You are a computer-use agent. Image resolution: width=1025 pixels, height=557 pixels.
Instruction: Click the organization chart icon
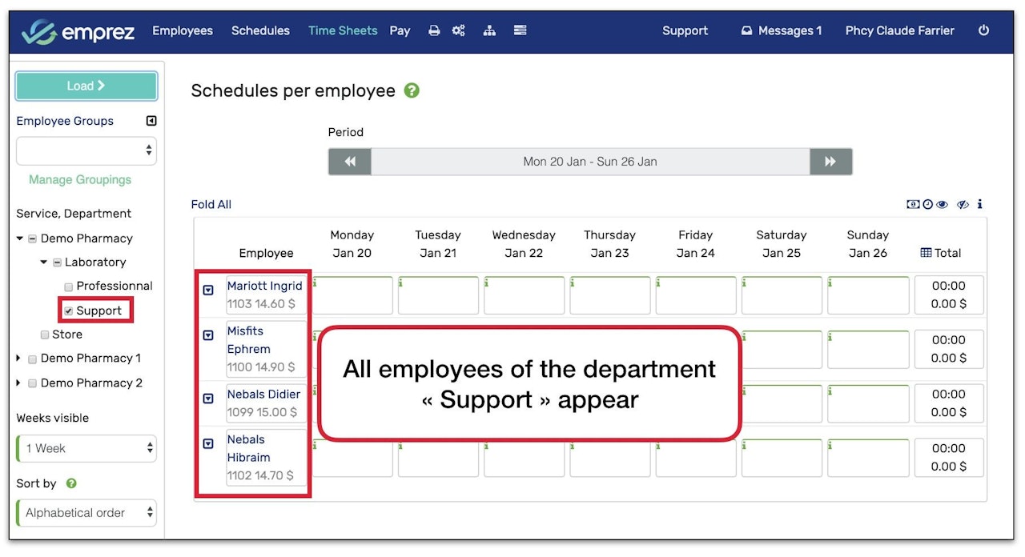point(489,30)
